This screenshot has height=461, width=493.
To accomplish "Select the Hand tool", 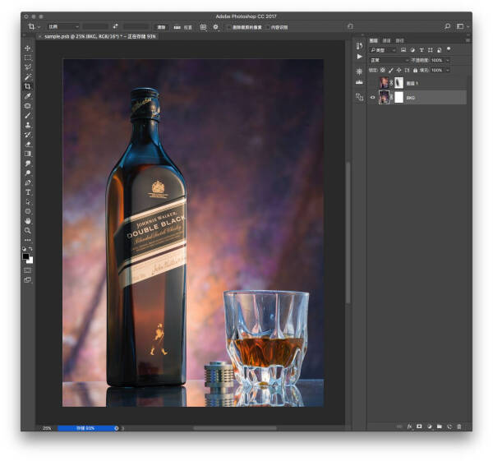I will point(28,221).
